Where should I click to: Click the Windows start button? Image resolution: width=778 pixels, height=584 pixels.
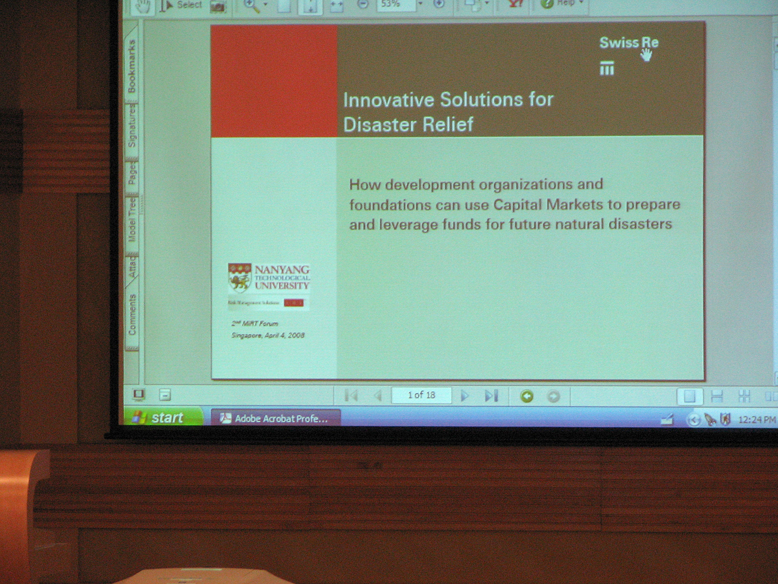tap(162, 417)
